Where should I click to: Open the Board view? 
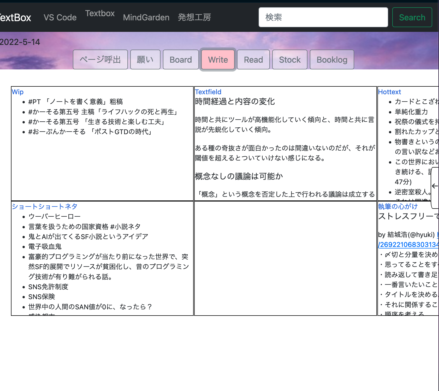pos(181,60)
